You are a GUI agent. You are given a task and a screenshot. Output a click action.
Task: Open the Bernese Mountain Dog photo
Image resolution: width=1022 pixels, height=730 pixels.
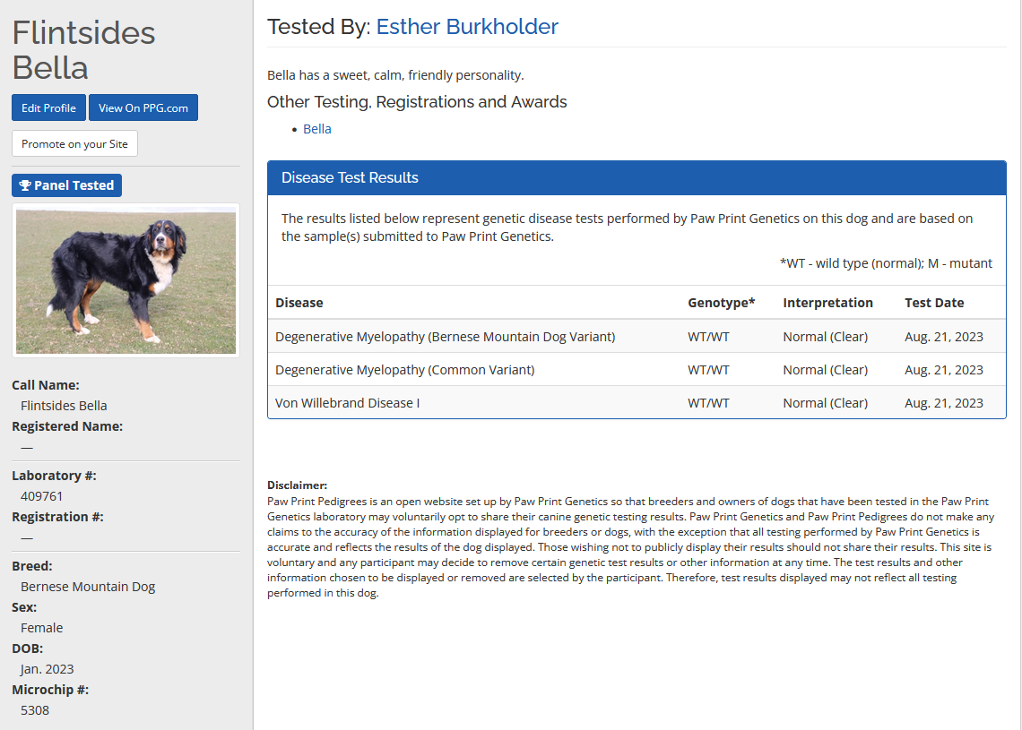126,281
